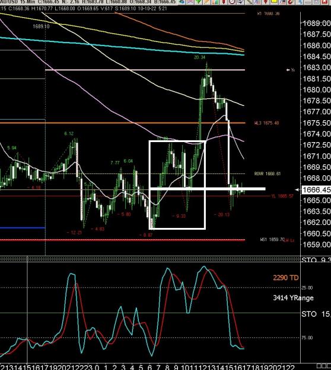The width and height of the screenshot is (331, 370).
Task: Click the 75.00 stochastic level label
Action: coord(307,337)
